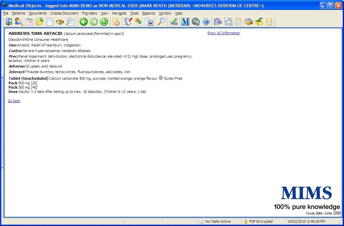Open the calendar icon showing 12
344x226 pixels.
(29, 22)
